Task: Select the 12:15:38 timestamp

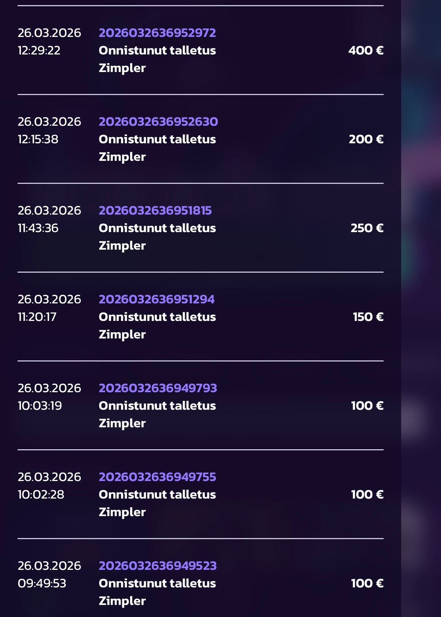Action: point(38,139)
